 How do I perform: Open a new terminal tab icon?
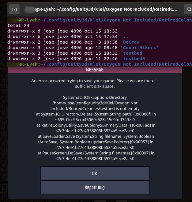pos(14,9)
